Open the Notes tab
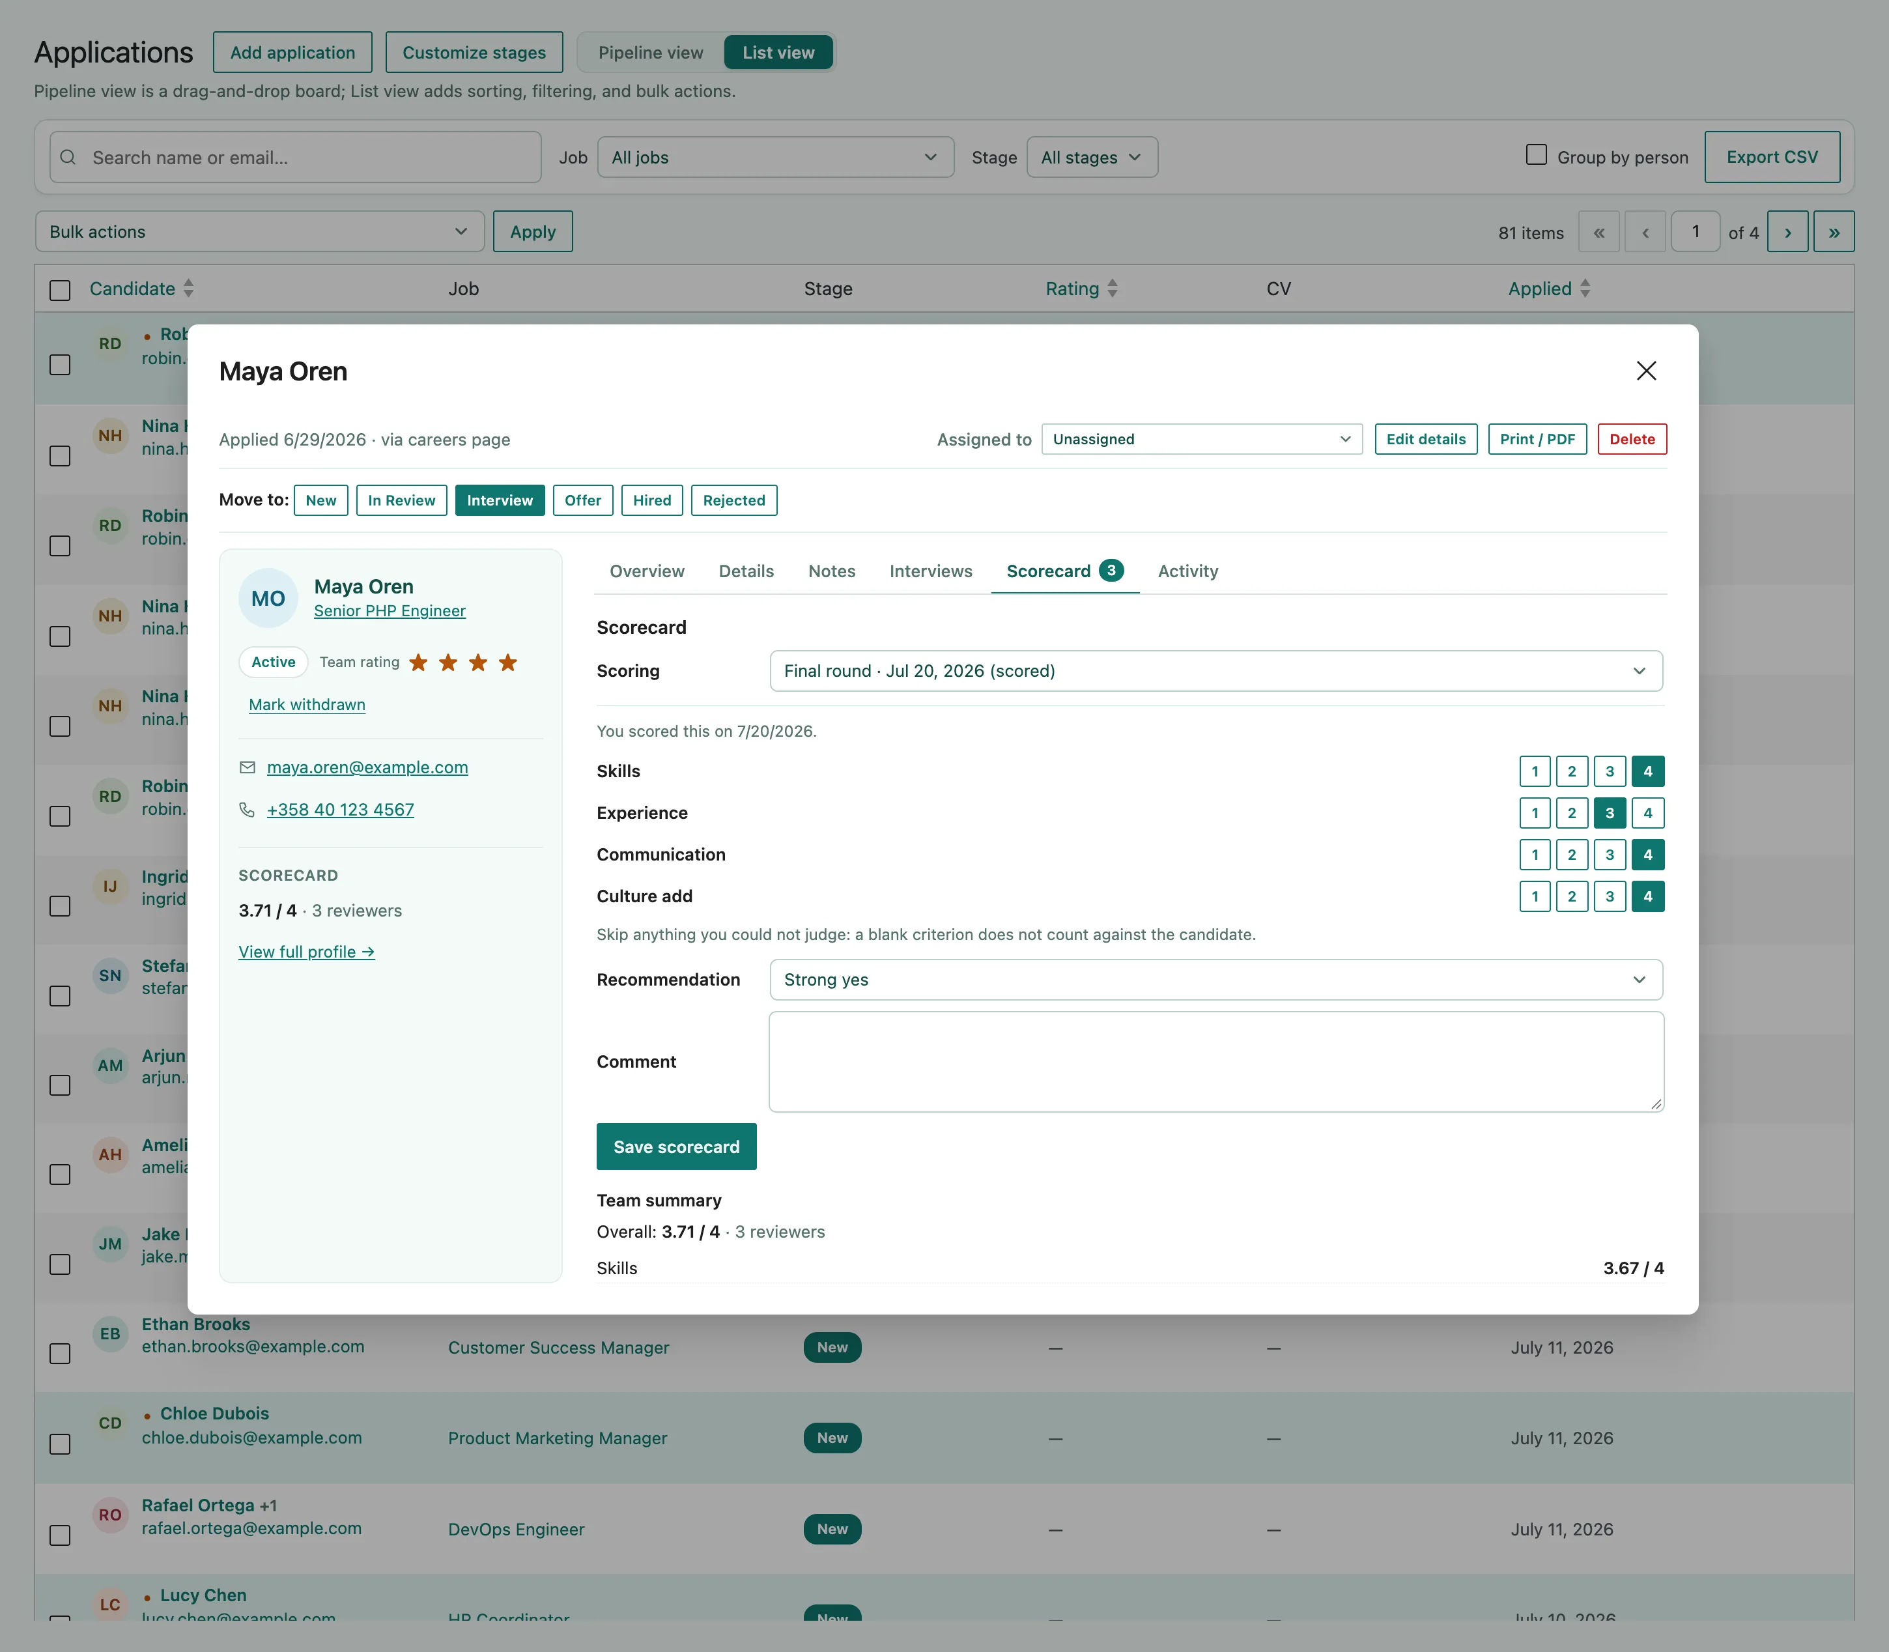 click(832, 571)
